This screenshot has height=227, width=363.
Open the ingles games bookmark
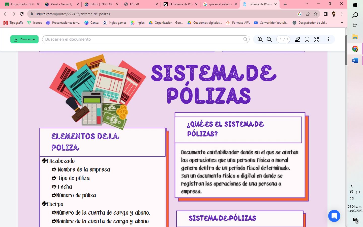click(115, 23)
